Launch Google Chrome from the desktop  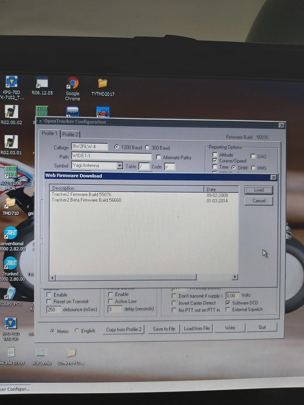[x=73, y=89]
